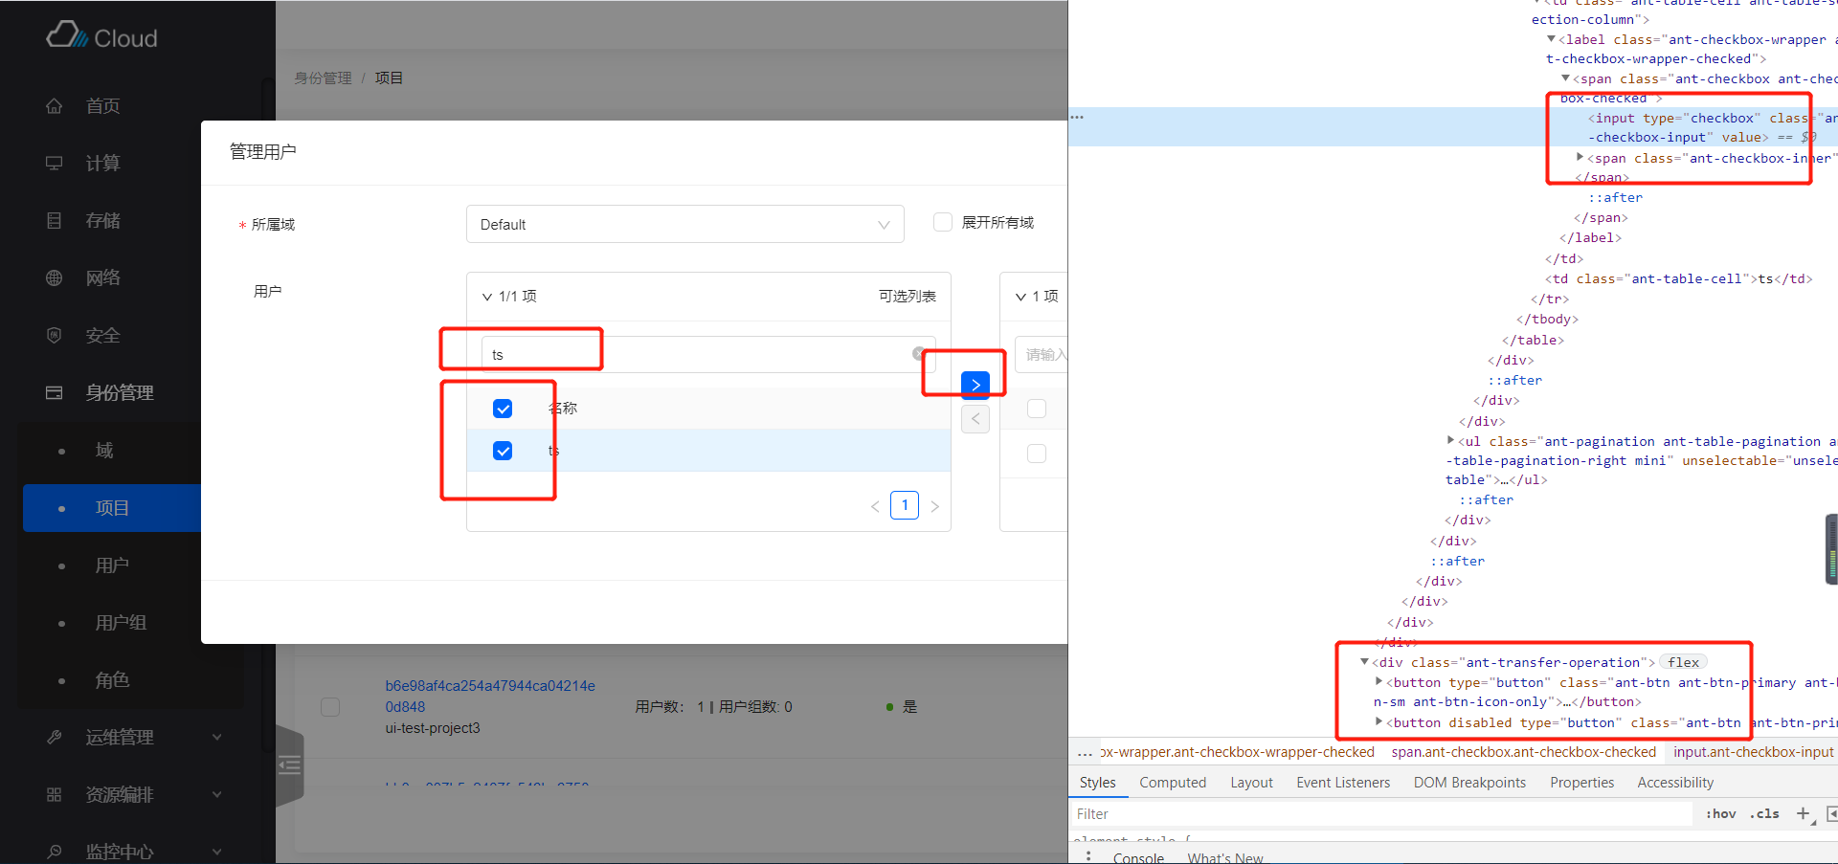Click the sidebar collapse handle icon
Viewport: 1838px width, 864px height.
(289, 765)
